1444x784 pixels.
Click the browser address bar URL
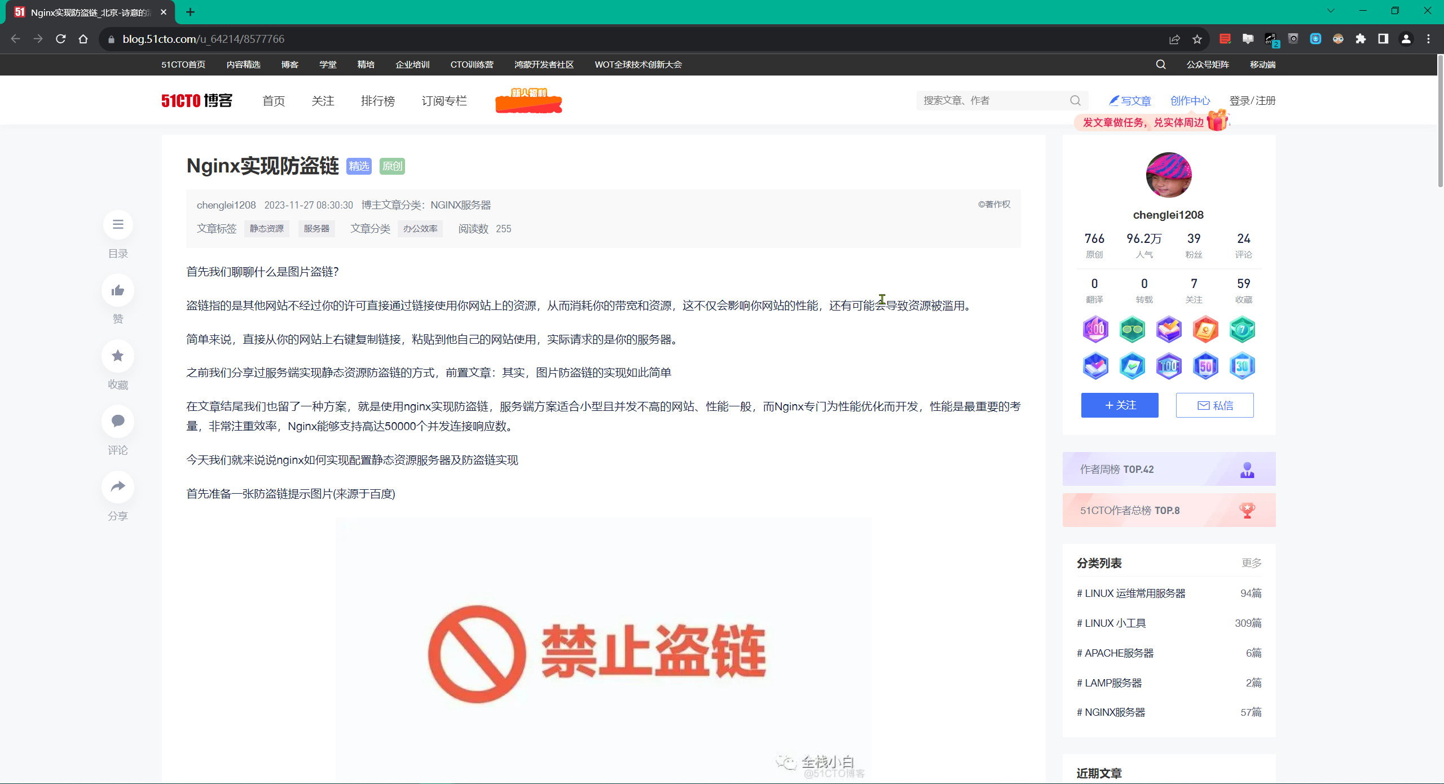point(204,39)
